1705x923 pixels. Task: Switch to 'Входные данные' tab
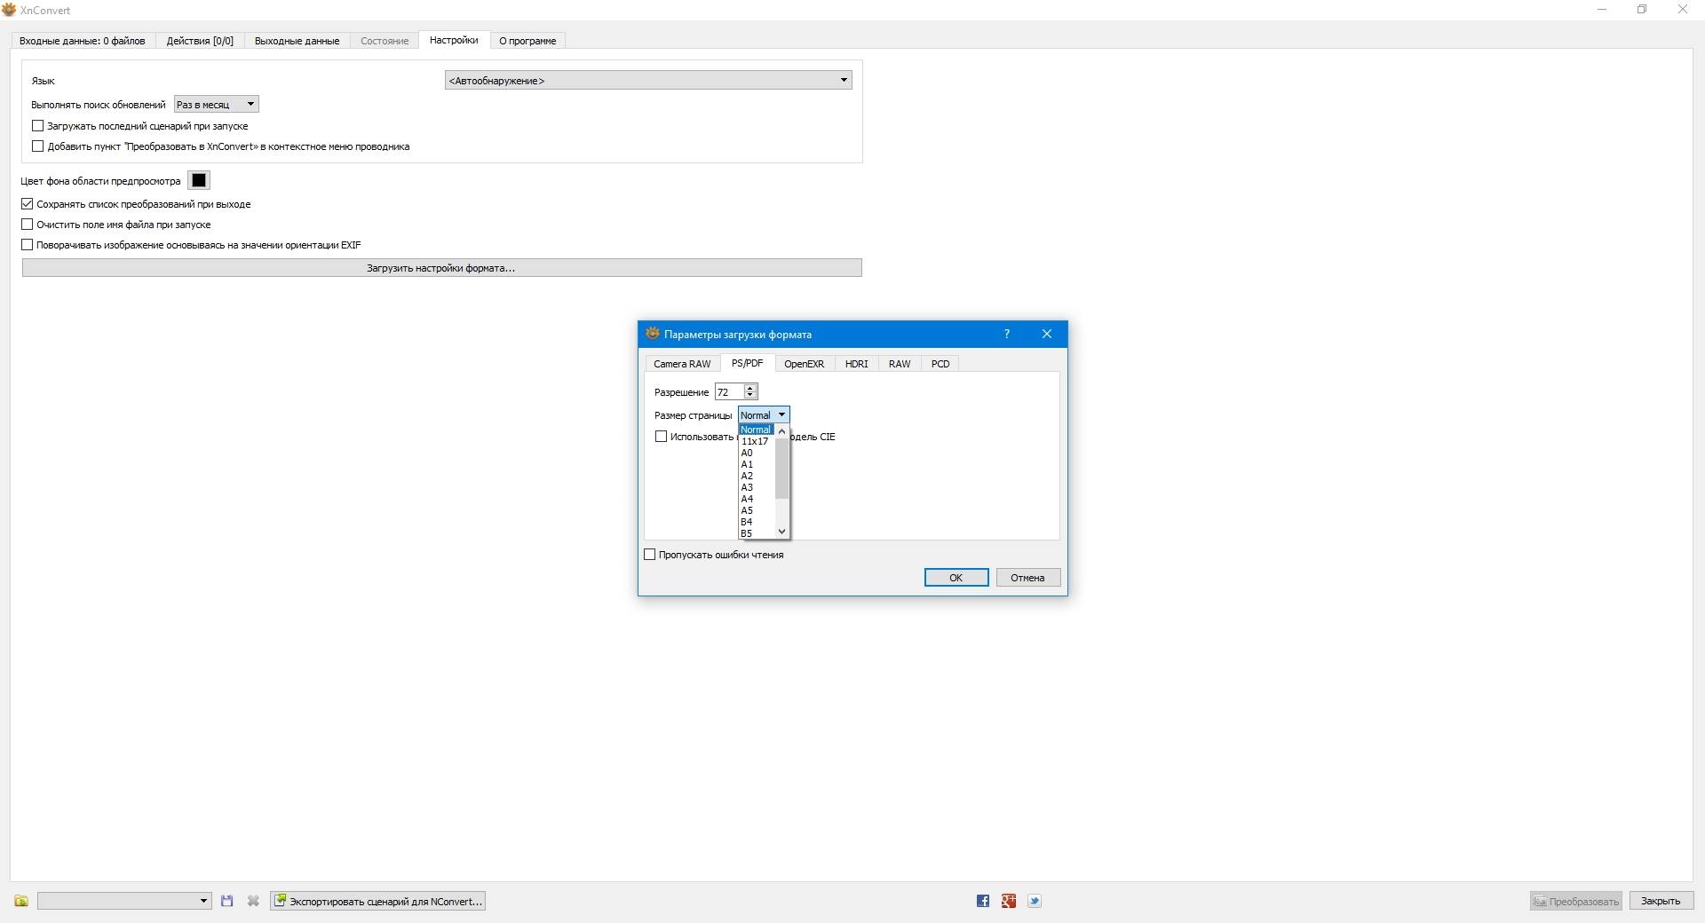click(83, 41)
